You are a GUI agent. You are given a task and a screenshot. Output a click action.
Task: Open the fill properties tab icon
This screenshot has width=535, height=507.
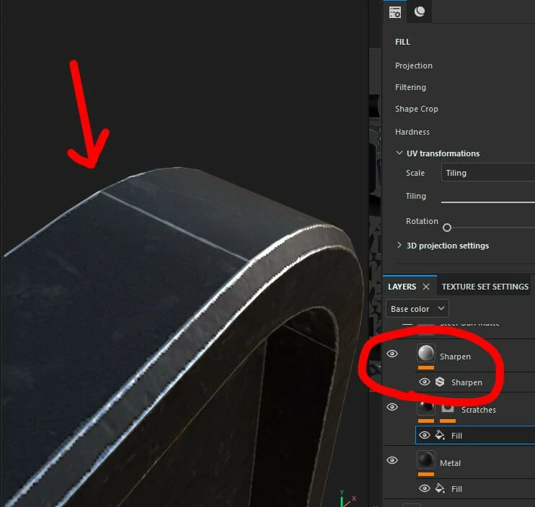point(395,12)
